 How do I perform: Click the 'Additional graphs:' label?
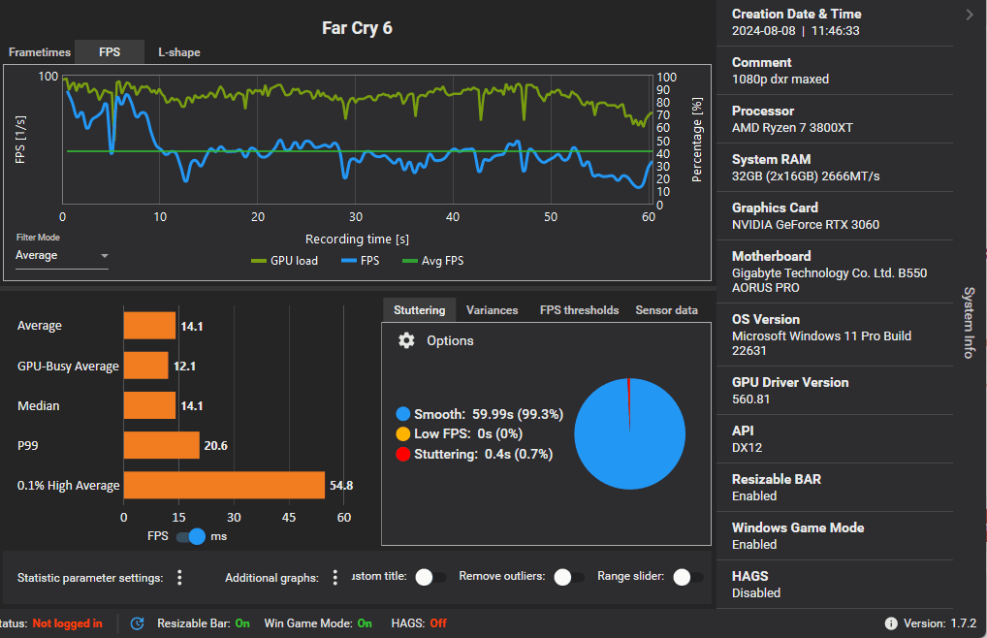(271, 578)
